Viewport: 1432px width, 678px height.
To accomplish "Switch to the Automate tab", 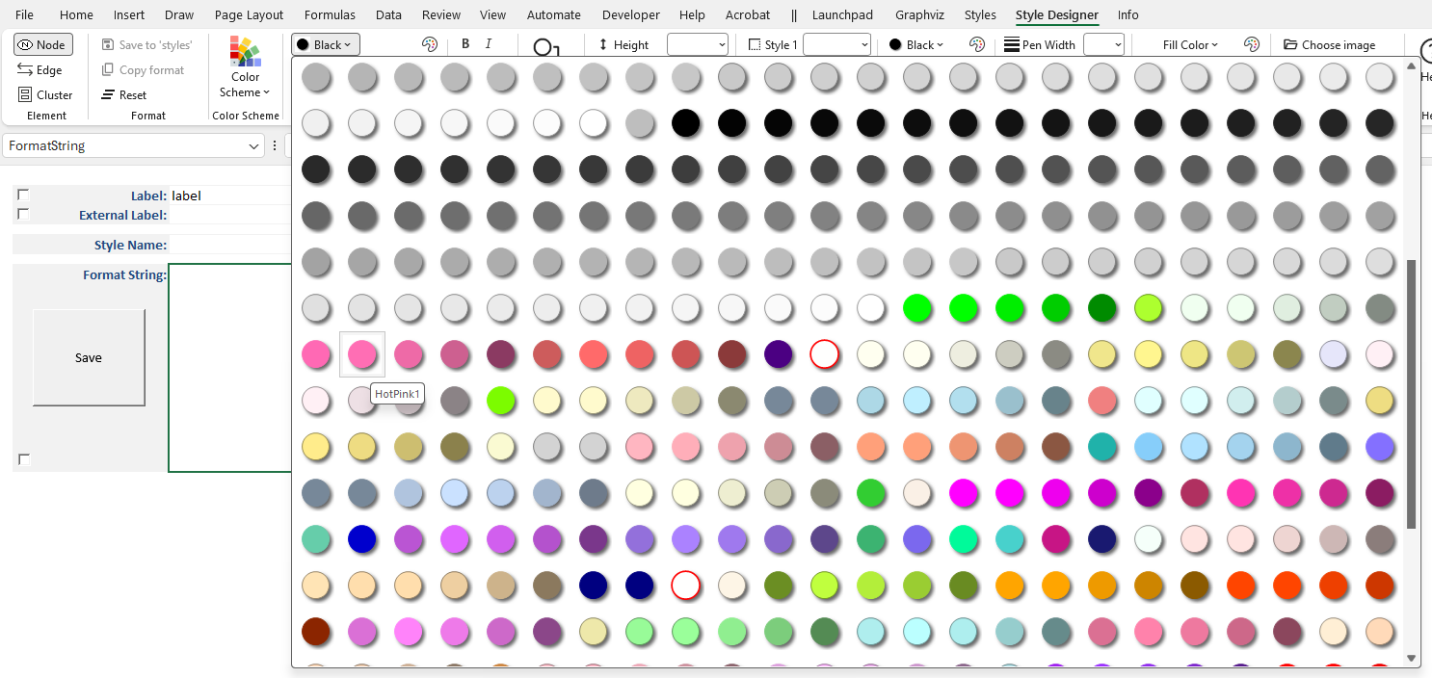I will coord(554,14).
